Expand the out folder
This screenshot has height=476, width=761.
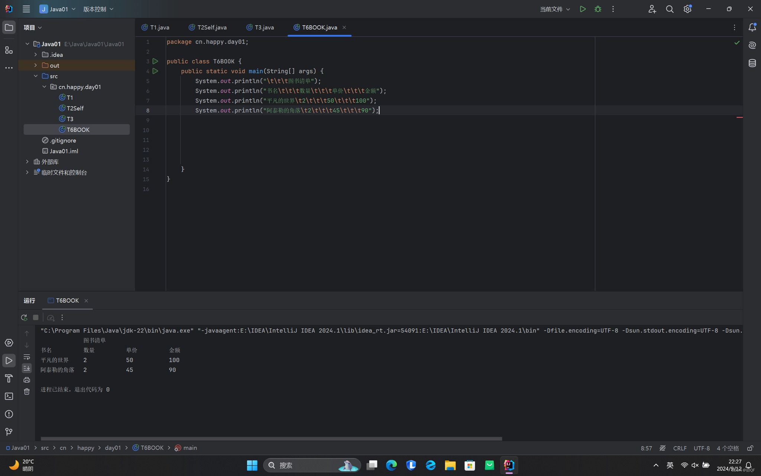(36, 65)
